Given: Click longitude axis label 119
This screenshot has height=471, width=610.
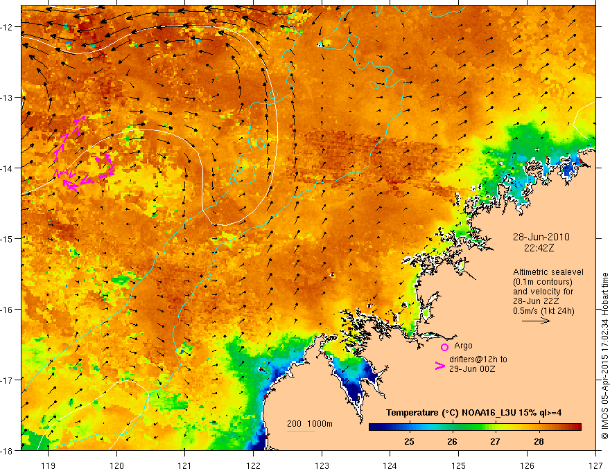Looking at the screenshot, I should tap(49, 465).
